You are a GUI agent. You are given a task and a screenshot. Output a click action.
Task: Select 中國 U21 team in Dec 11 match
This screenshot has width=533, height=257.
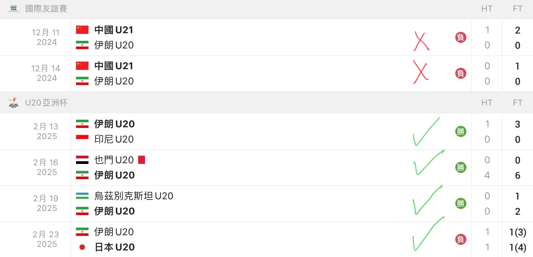(114, 30)
